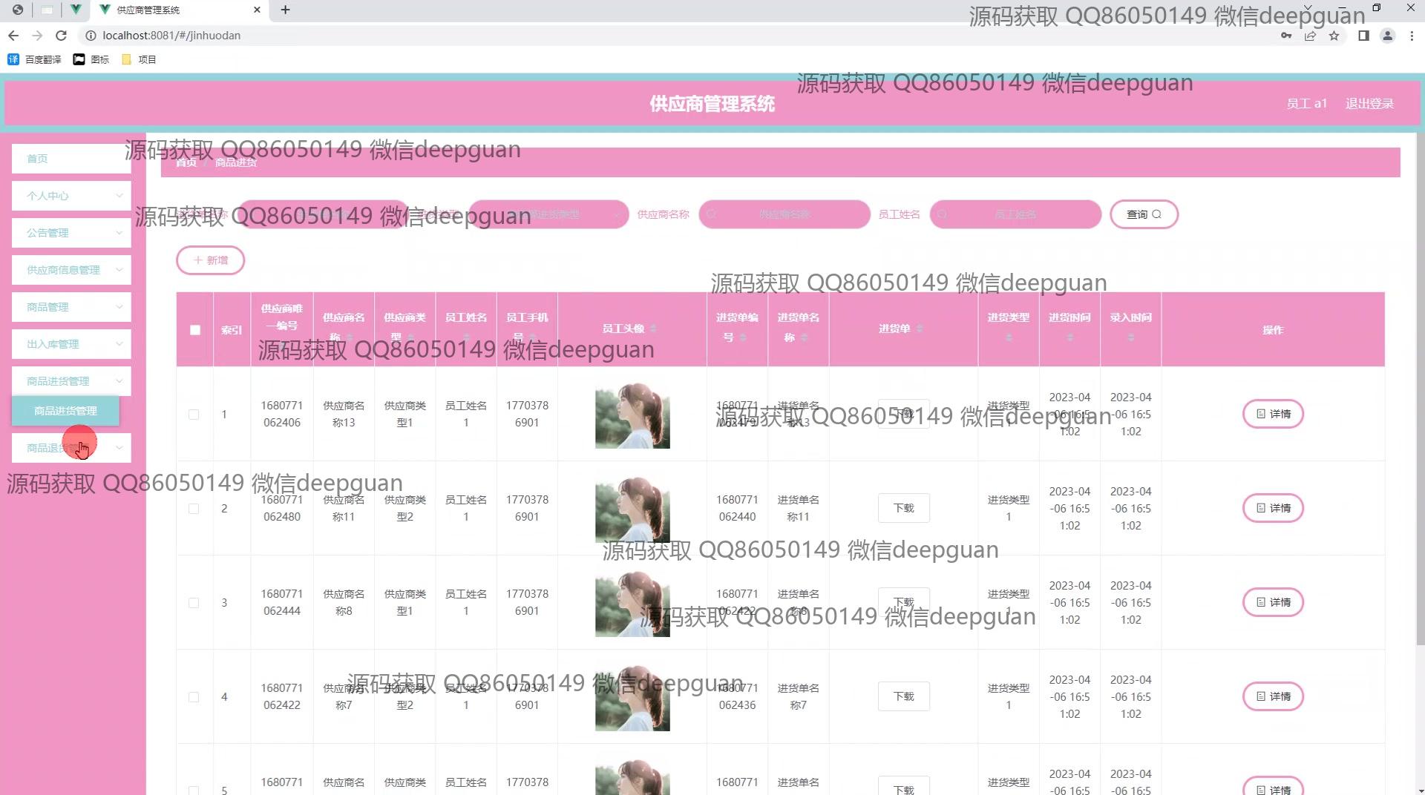The height and width of the screenshot is (795, 1425).
Task: Open the 百度翻译 bookmark
Action: coord(34,59)
